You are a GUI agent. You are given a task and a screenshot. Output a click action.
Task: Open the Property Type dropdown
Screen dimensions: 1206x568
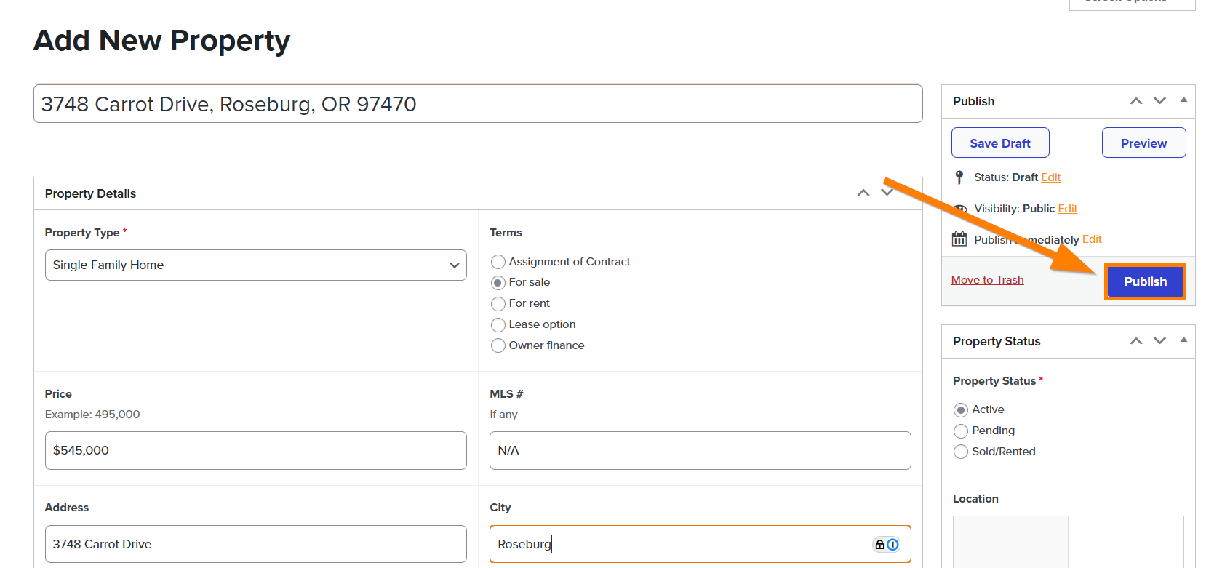(x=255, y=265)
